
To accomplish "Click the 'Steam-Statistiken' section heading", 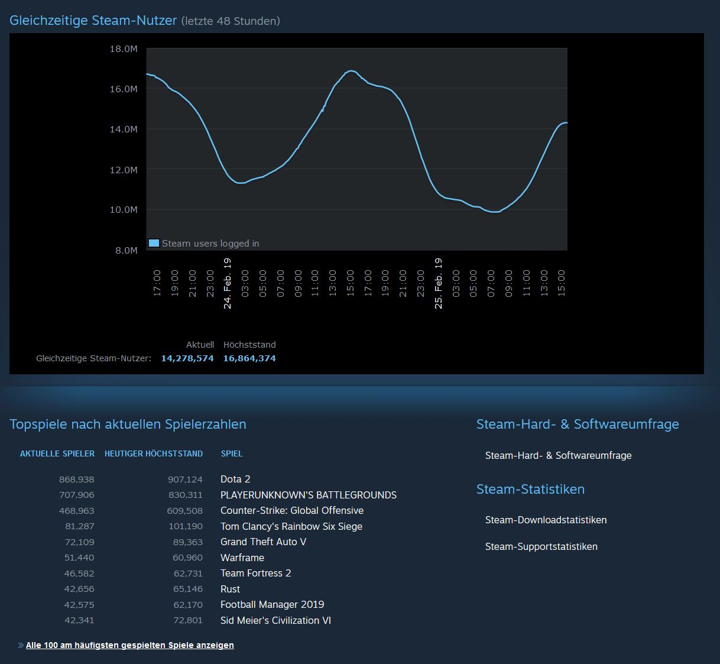I will click(530, 489).
